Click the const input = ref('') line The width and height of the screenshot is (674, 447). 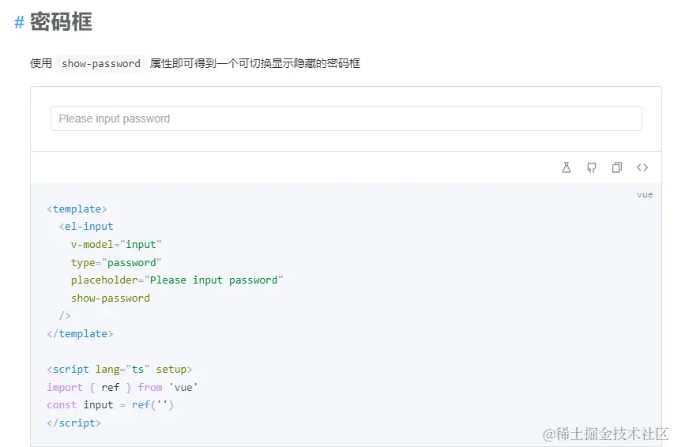(110, 405)
